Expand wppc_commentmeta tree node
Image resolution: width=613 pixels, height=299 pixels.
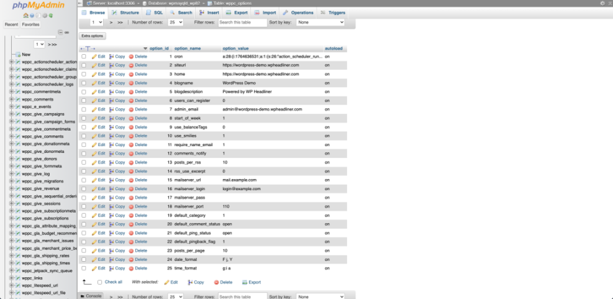[x=12, y=91]
